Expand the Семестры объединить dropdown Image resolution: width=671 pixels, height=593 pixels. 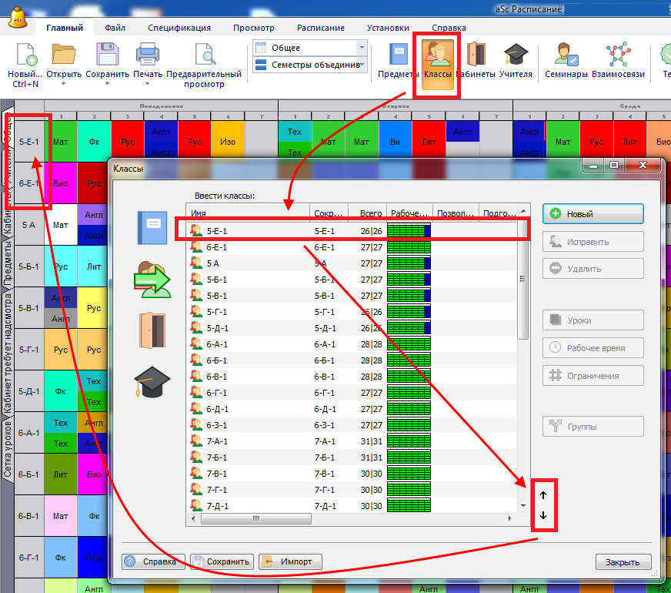(x=361, y=65)
